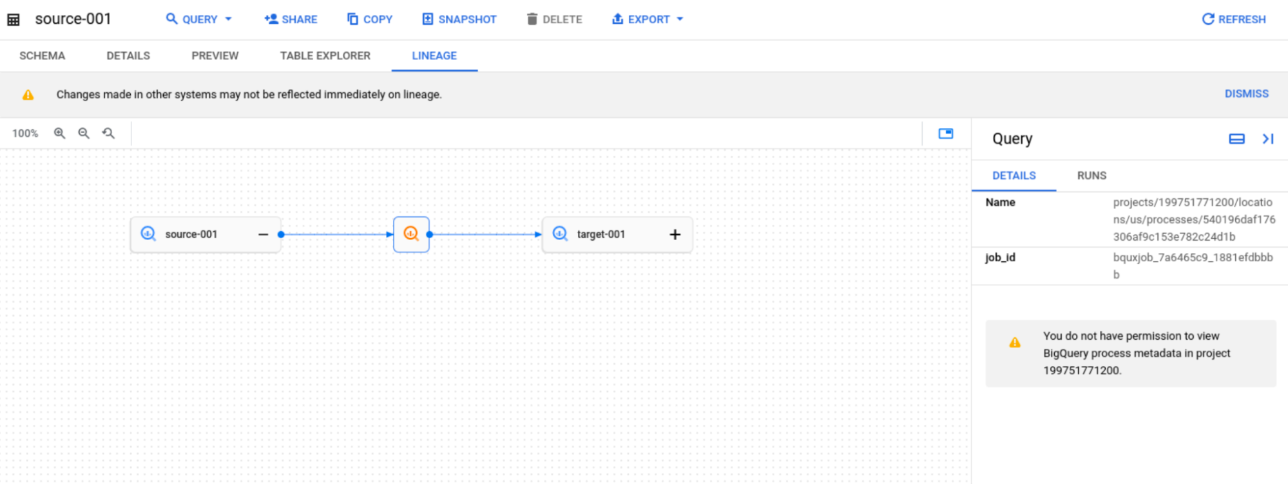Toggle the lineage minimap view
This screenshot has height=484, width=1288.
click(x=945, y=133)
